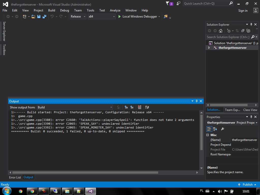Viewport: 260px width, 195px height.
Task: Open the Toolbox side tab
Action: (x=4, y=50)
